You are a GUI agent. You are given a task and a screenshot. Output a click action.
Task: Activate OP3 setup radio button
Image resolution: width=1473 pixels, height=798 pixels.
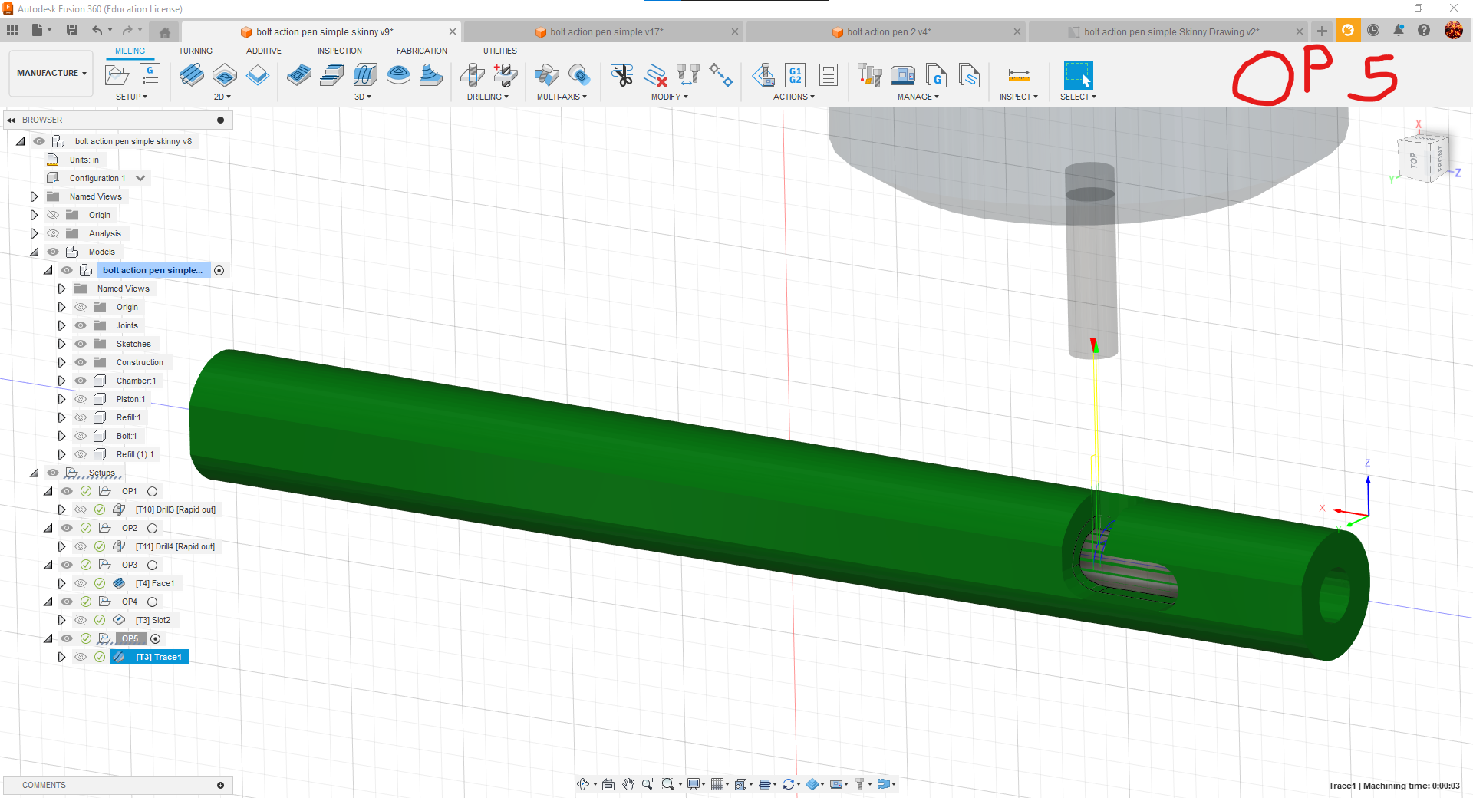(x=153, y=565)
